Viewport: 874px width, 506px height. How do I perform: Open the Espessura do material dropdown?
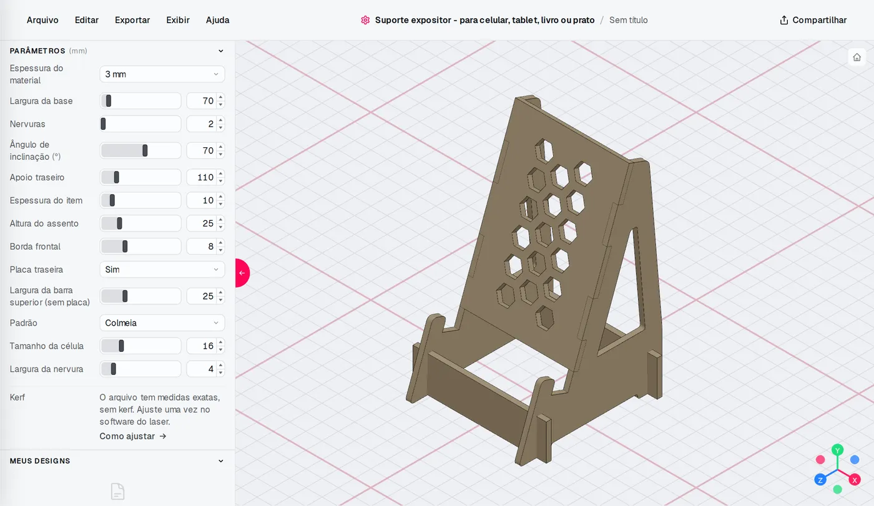click(162, 74)
